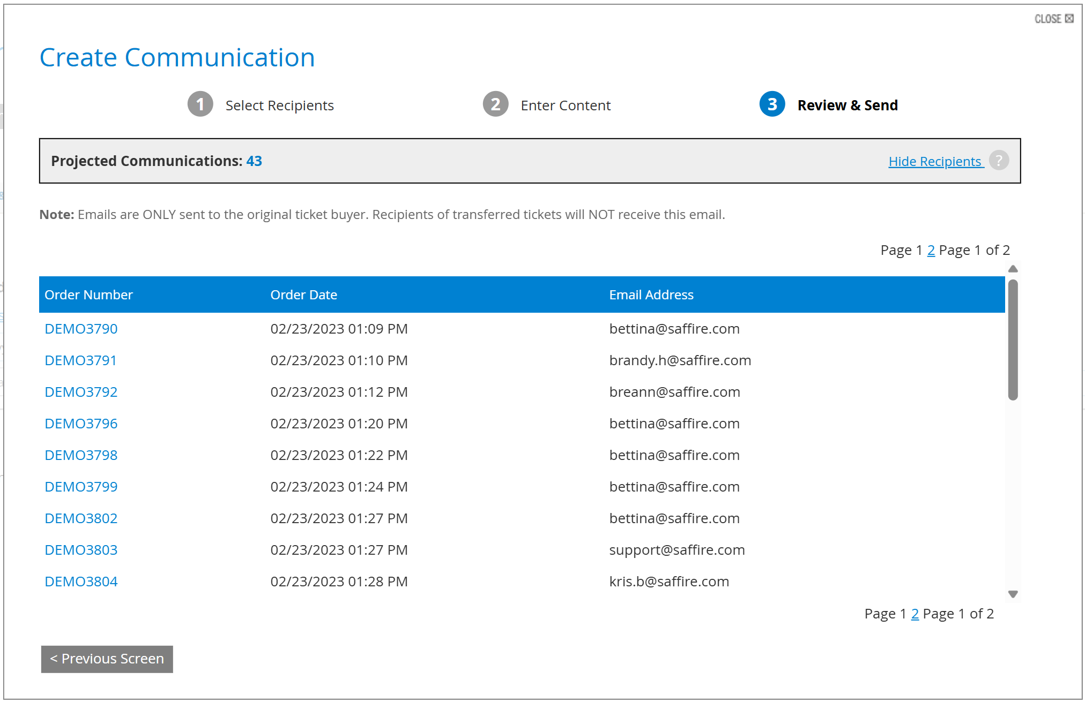Click the step 1 circle icon
This screenshot has height=702, width=1085.
(x=200, y=104)
